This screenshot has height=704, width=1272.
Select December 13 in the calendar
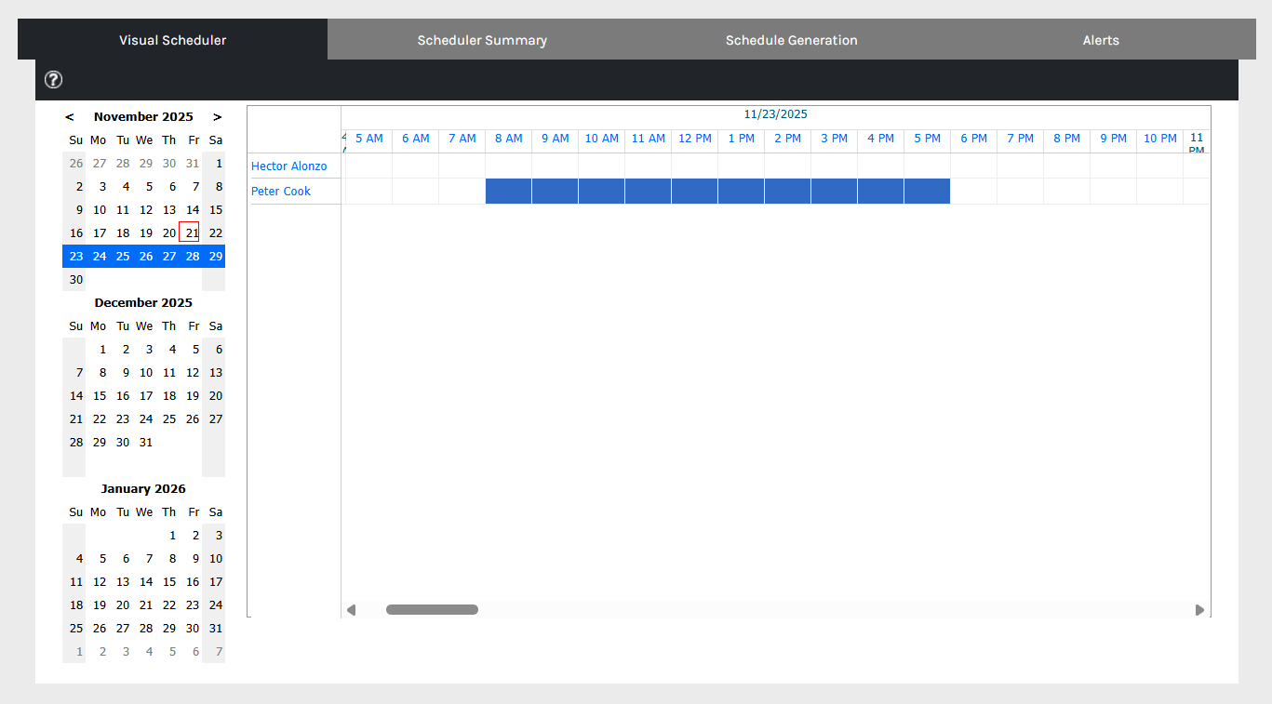coord(216,373)
